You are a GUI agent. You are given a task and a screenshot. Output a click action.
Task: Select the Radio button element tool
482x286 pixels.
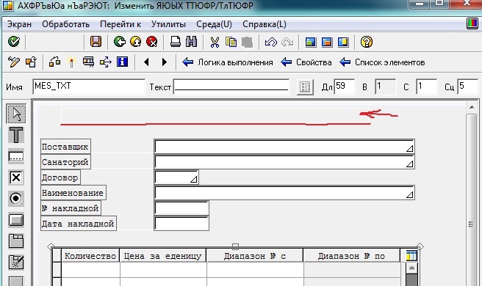(16, 199)
